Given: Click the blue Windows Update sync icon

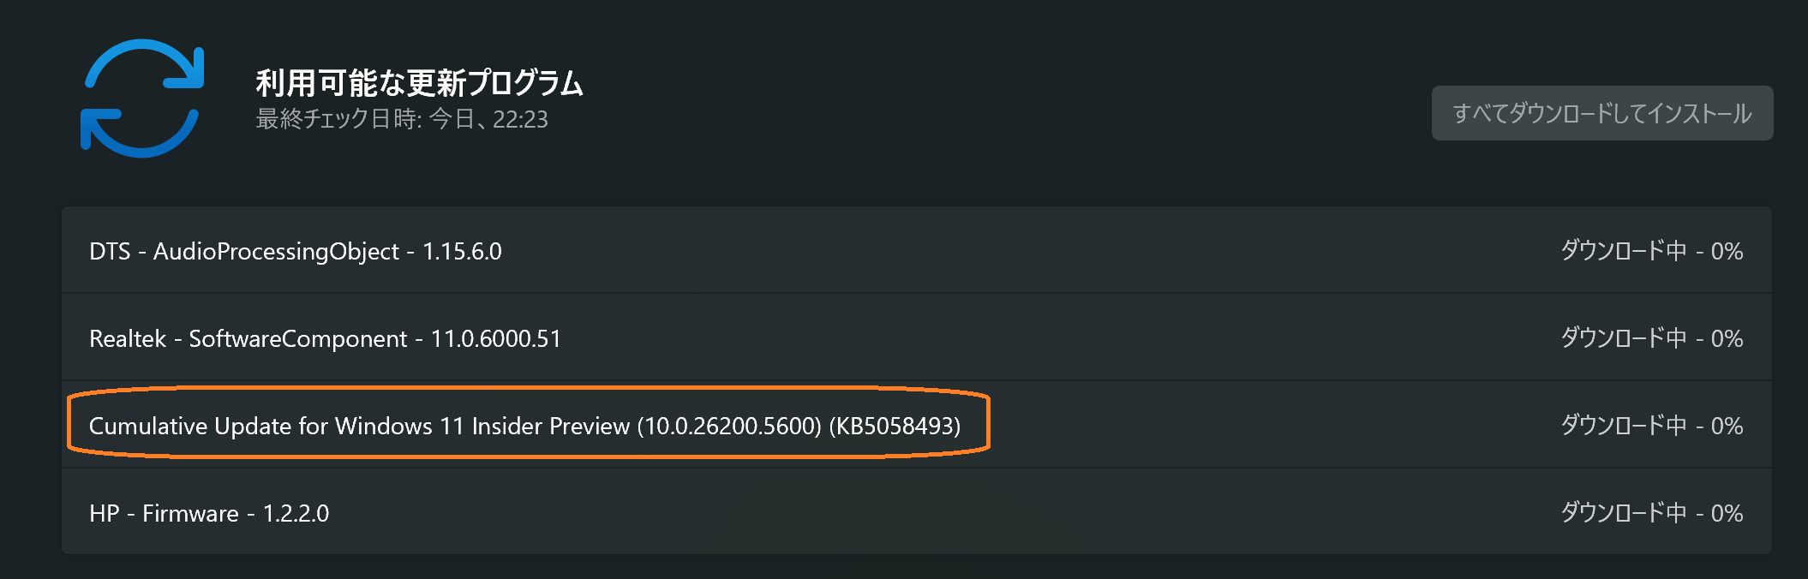Looking at the screenshot, I should (142, 98).
